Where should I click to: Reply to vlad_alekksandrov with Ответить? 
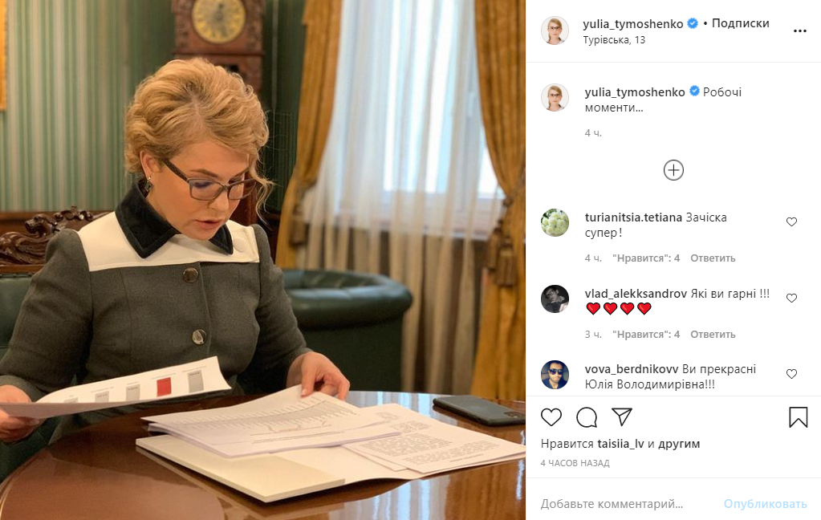point(713,334)
